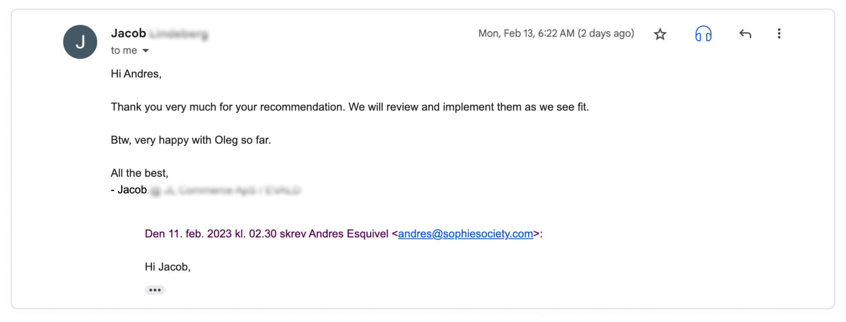
Task: Click the 'to me' recipient label
Action: (124, 50)
